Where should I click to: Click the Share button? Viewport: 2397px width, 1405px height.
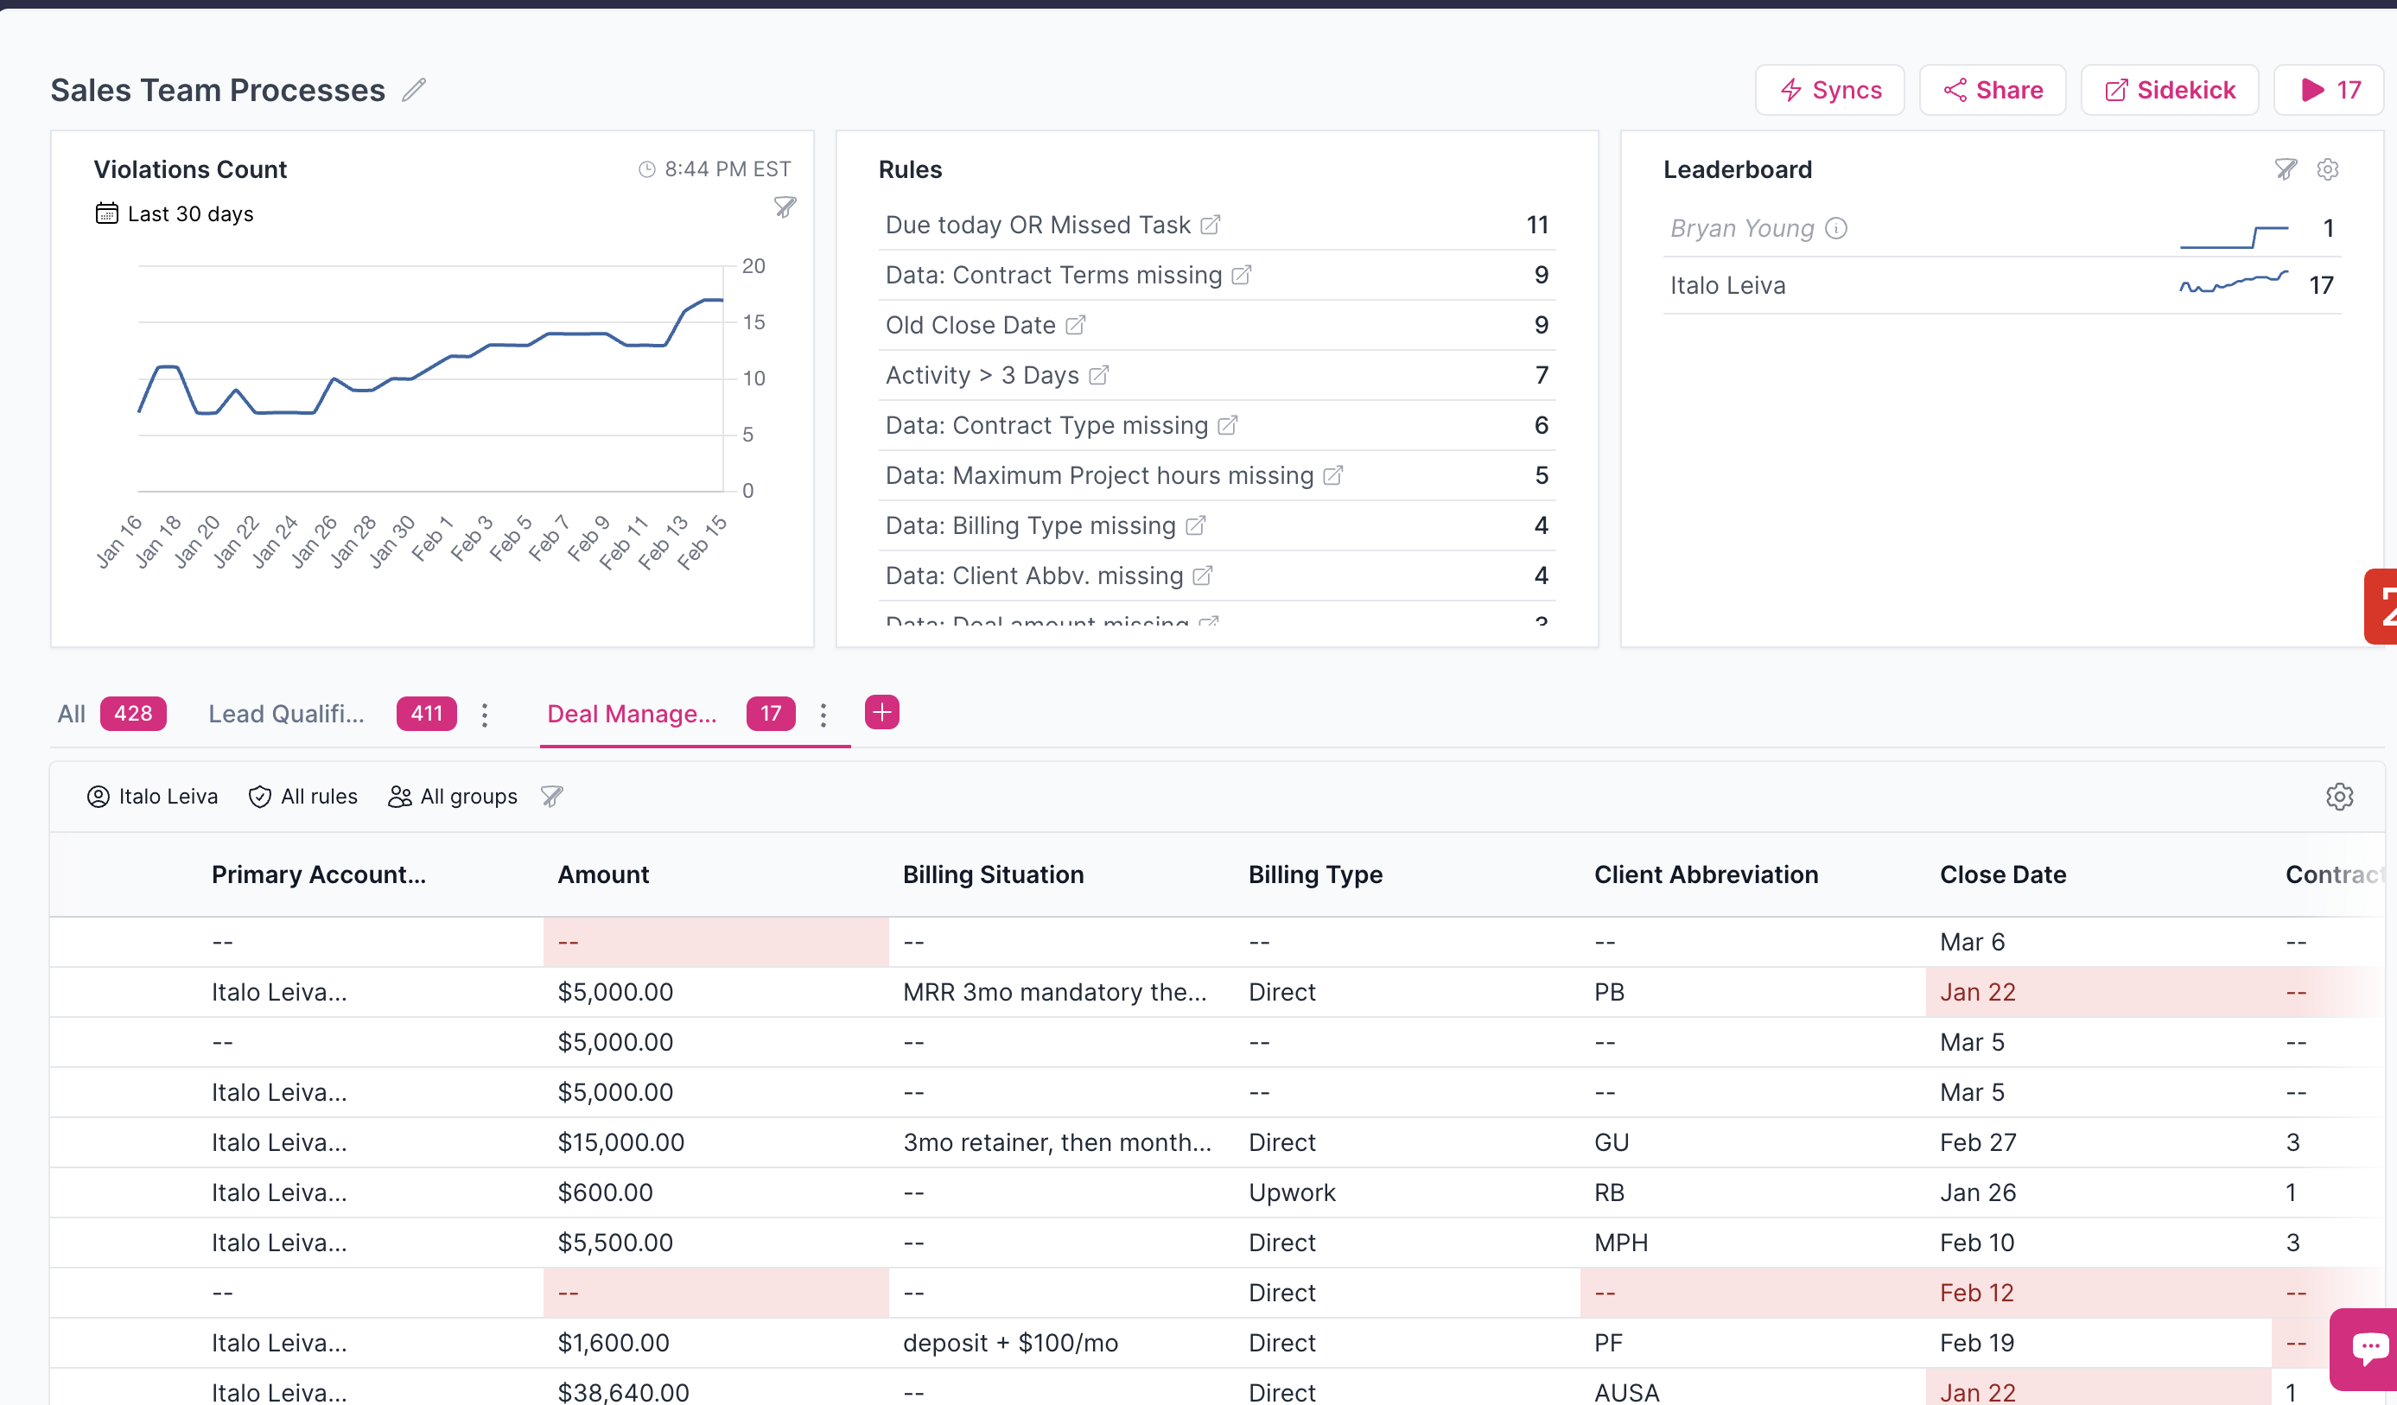click(x=1993, y=91)
